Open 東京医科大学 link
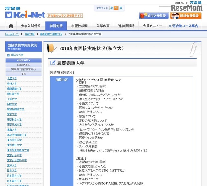Screen dimensions: 207x186 click(x=14, y=140)
